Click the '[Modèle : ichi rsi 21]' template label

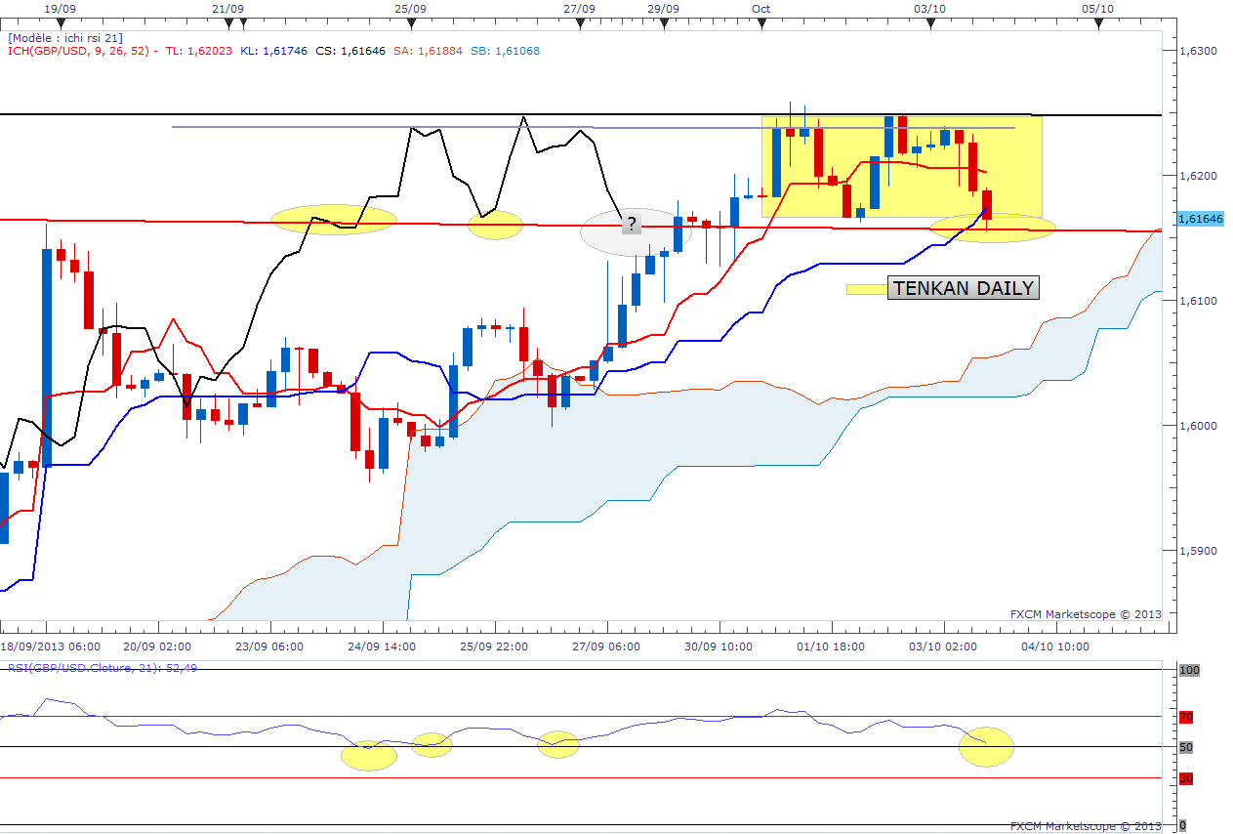[65, 38]
